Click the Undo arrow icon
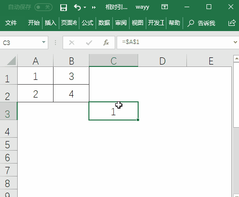Image resolution: width=239 pixels, height=197 pixels. [x=77, y=7]
